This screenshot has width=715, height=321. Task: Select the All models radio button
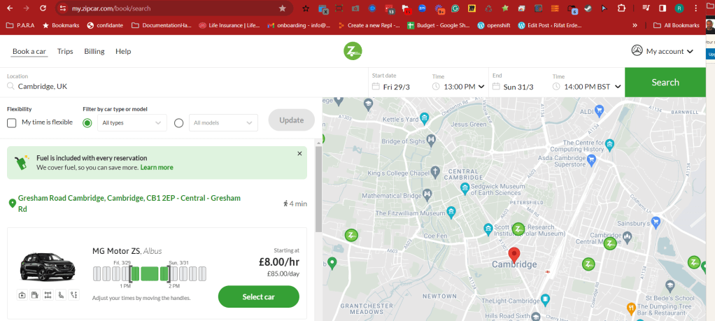[x=179, y=122]
